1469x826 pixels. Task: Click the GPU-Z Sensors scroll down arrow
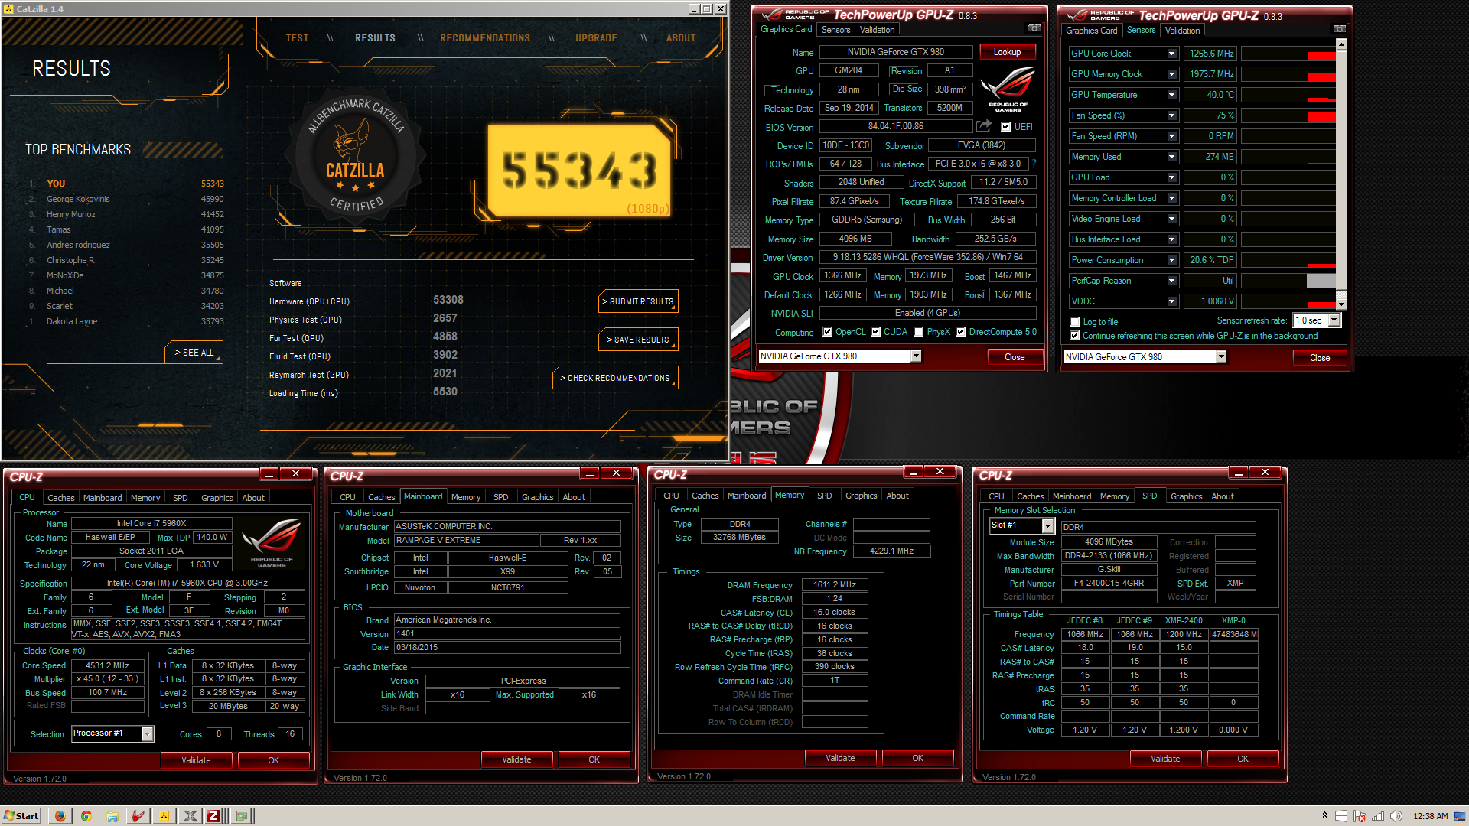coord(1341,304)
